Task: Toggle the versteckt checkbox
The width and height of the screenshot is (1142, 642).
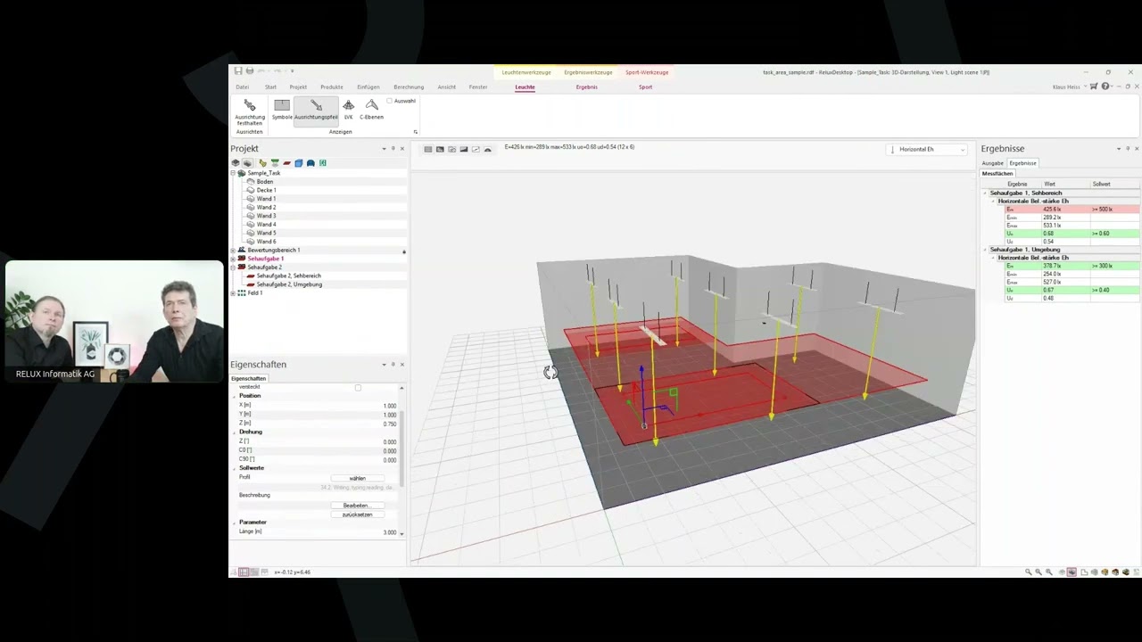Action: [x=358, y=387]
